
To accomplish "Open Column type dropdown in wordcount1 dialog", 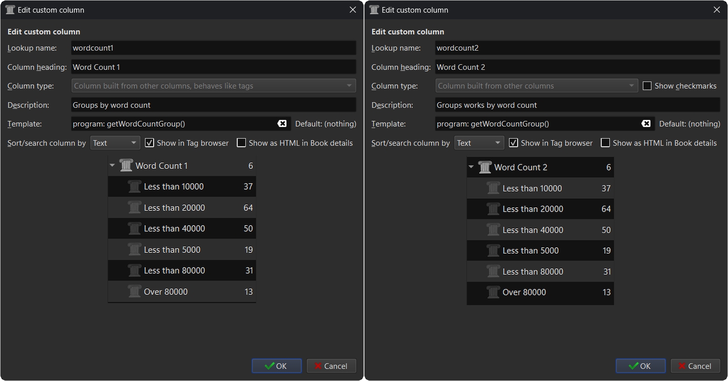I will tap(213, 86).
